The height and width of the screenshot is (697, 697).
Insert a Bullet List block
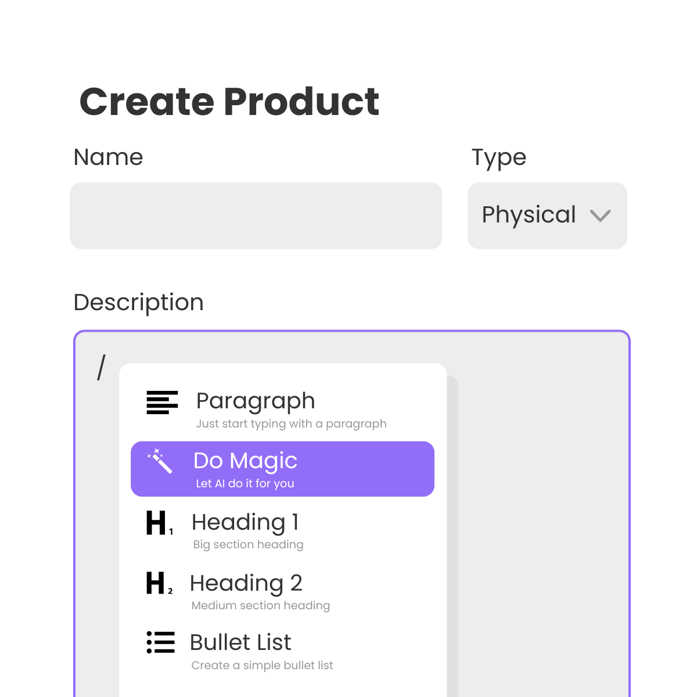[x=282, y=651]
